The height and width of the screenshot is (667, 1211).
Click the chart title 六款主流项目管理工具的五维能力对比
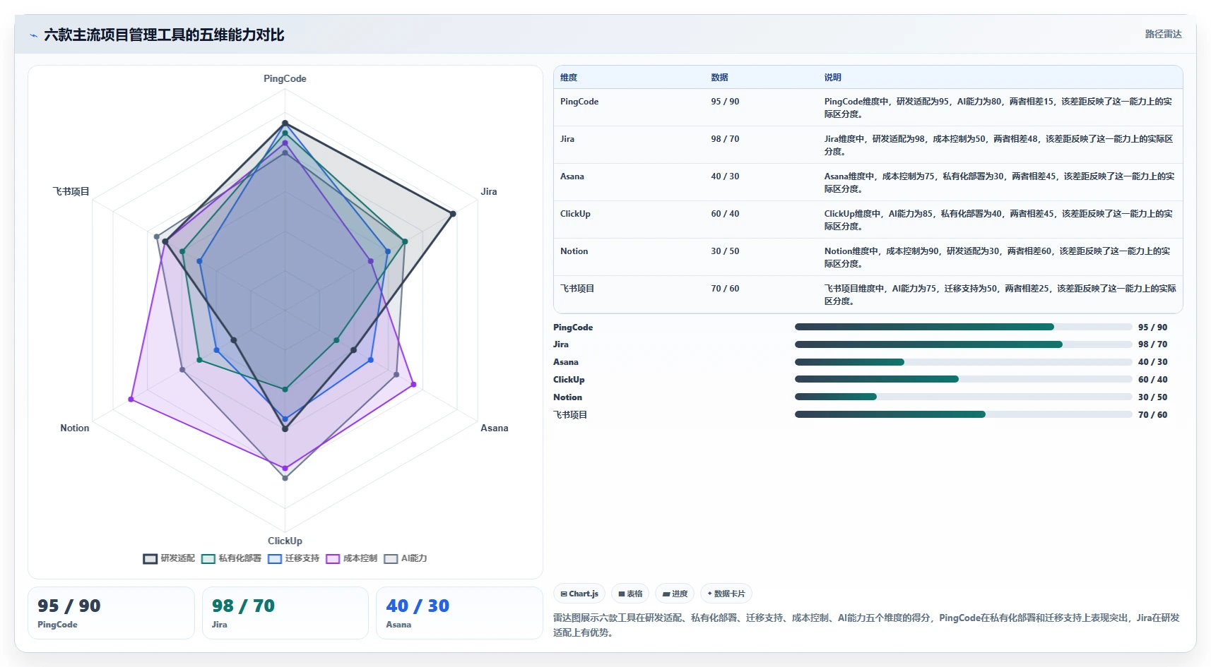tap(164, 35)
